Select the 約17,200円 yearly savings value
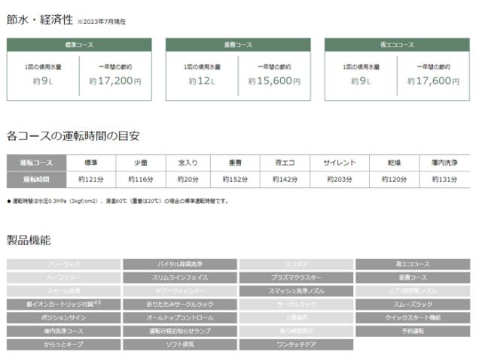This screenshot has width=482, height=361. [115, 81]
